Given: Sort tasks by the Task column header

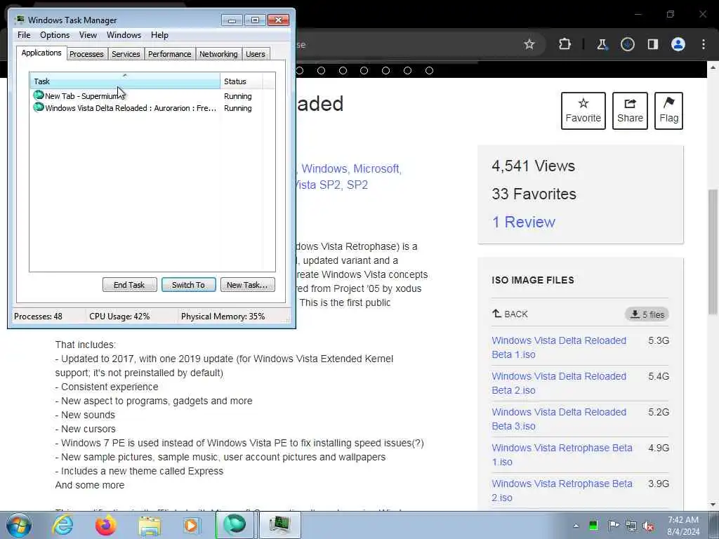Looking at the screenshot, I should pos(125,81).
